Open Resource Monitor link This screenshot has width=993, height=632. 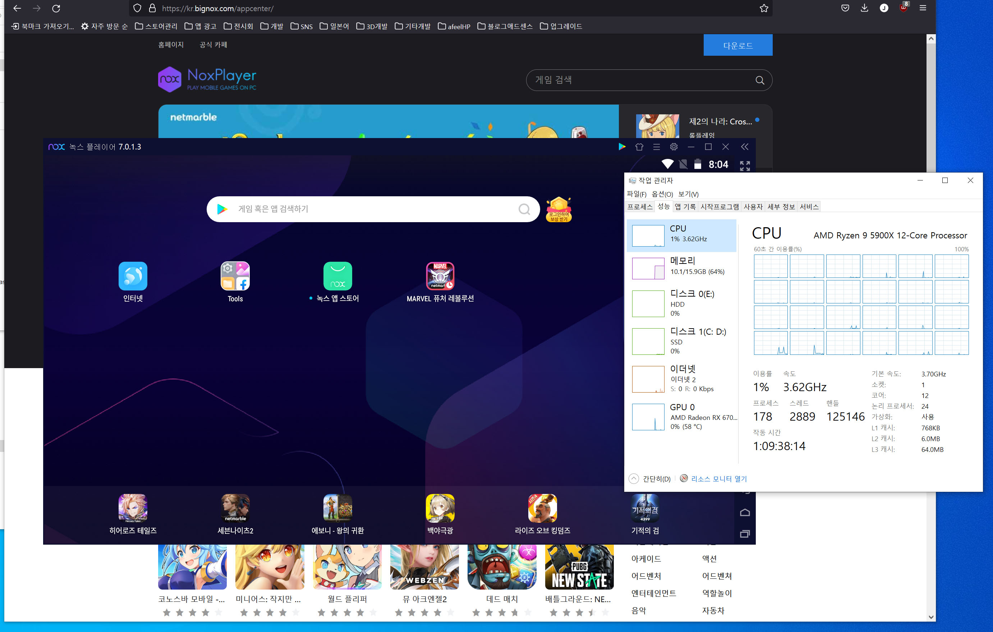[718, 478]
